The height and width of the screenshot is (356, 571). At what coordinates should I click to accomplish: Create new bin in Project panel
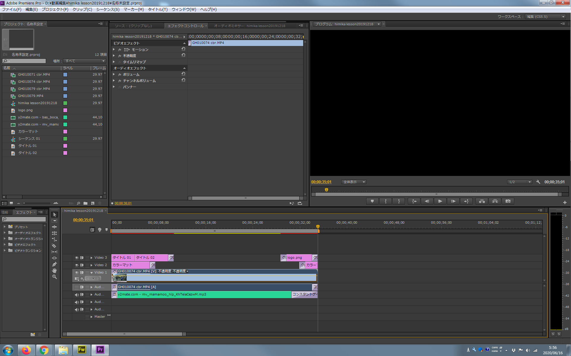86,203
